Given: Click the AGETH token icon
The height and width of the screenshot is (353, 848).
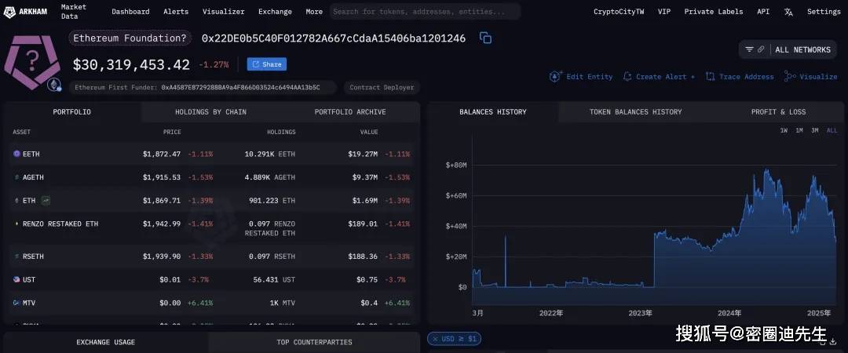Looking at the screenshot, I should click(16, 177).
